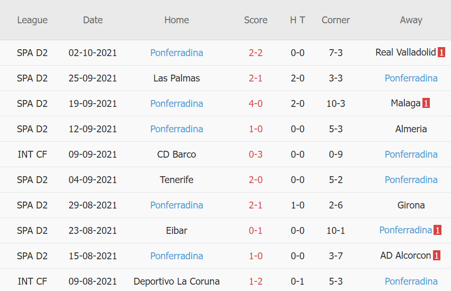Click Deportivo La Coruna team name
Viewport: 451px width, 291px height.
176,281
